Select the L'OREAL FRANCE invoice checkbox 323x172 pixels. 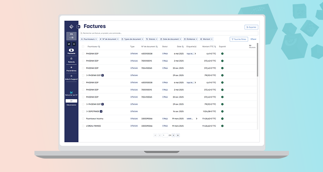coord(83,126)
